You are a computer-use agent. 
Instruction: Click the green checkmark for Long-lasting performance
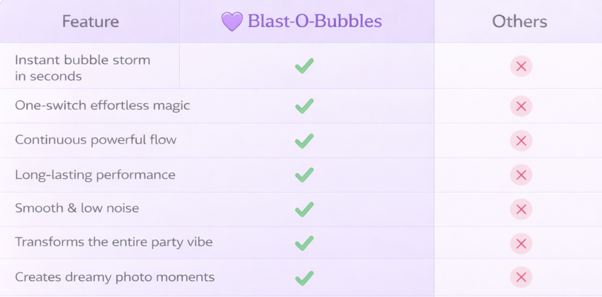point(304,175)
